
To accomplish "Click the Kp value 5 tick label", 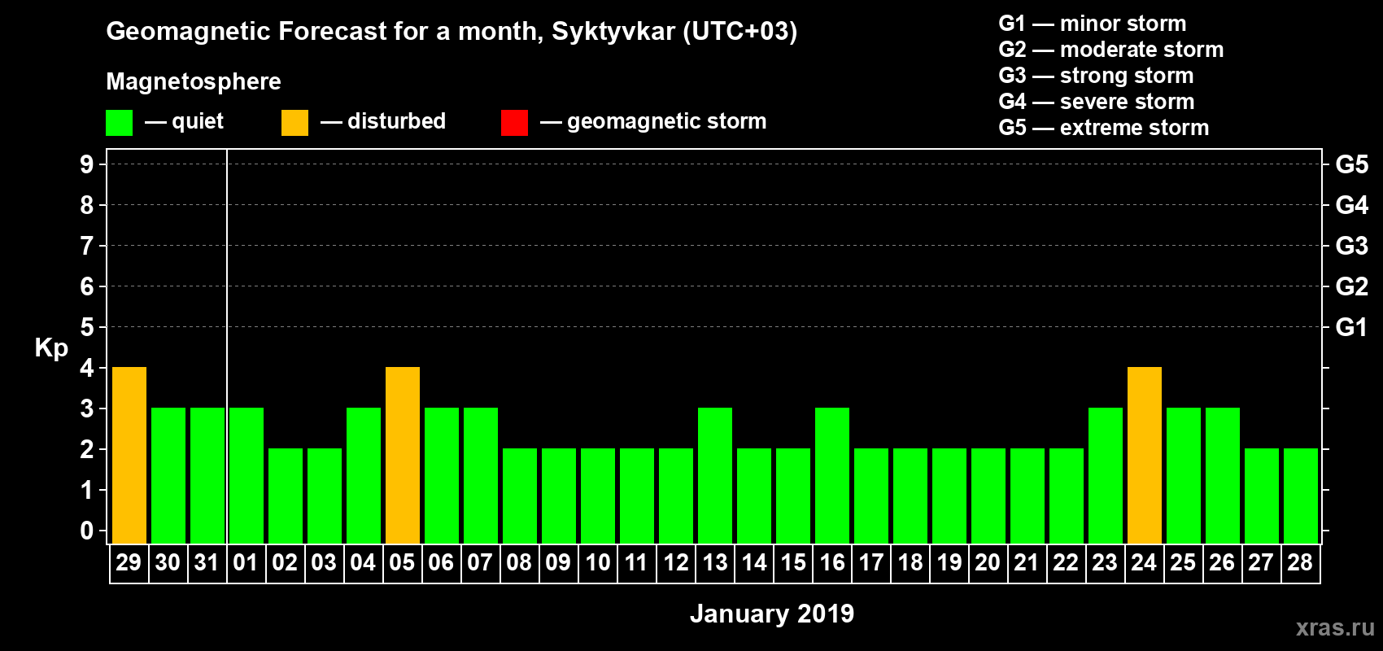I will (x=87, y=327).
